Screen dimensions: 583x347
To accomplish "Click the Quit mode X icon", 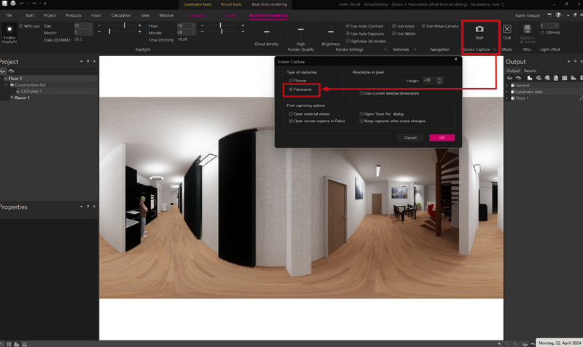I will click(507, 28).
